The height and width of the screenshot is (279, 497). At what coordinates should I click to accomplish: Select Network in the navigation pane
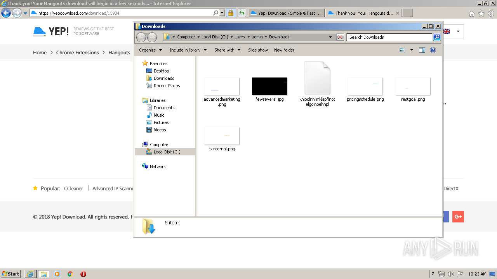coord(158,167)
